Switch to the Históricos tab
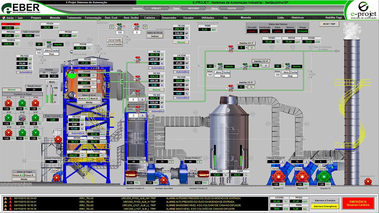The height and width of the screenshot is (213, 379). [x=297, y=18]
